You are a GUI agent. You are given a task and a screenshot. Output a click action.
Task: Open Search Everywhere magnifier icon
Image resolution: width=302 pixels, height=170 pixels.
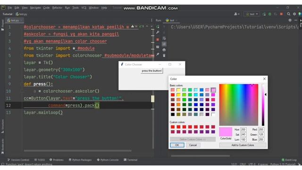tap(288, 14)
